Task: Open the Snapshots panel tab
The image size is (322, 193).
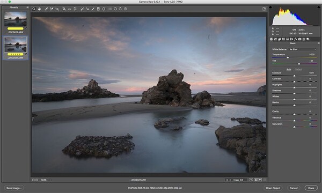Action: pos(308,39)
